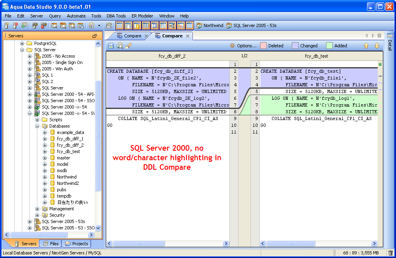Show the editor tab list icon
The width and height of the screenshot is (396, 258).
(379, 36)
